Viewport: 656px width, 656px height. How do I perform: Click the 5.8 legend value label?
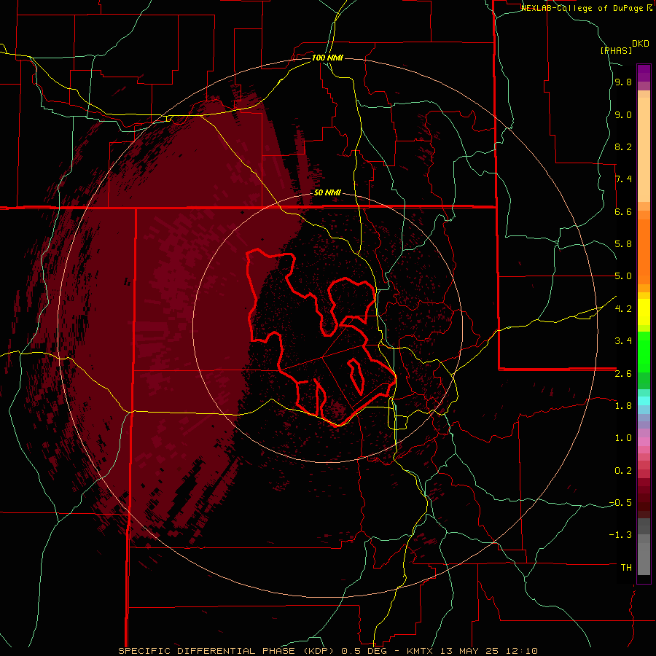(623, 244)
